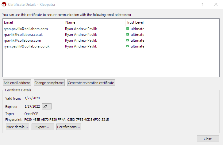Sort list by the Name column header

(94, 22)
